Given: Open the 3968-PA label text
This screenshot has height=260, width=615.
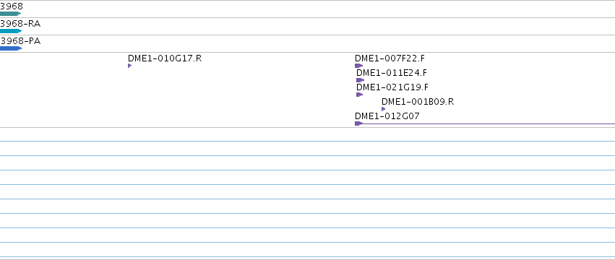Looking at the screenshot, I should (x=20, y=41).
